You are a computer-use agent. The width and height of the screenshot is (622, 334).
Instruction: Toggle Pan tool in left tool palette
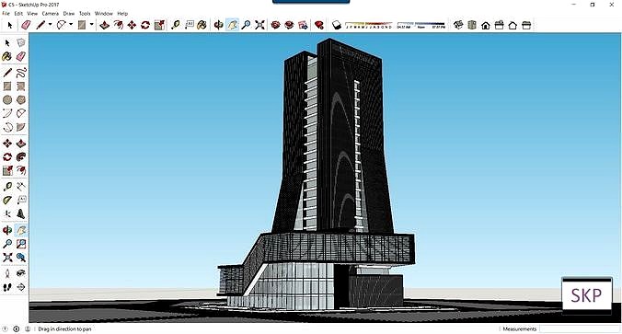(x=21, y=230)
